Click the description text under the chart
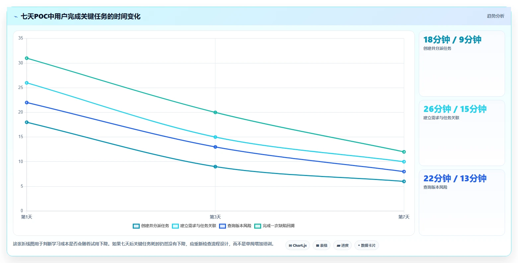The width and height of the screenshot is (518, 263). point(144,244)
